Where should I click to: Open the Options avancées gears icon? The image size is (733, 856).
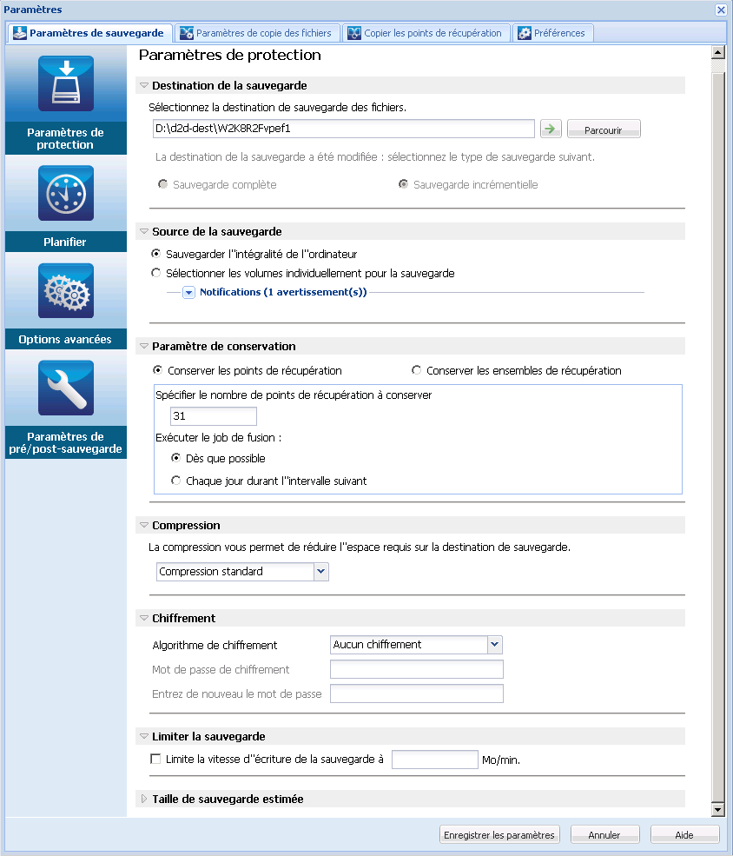click(65, 290)
